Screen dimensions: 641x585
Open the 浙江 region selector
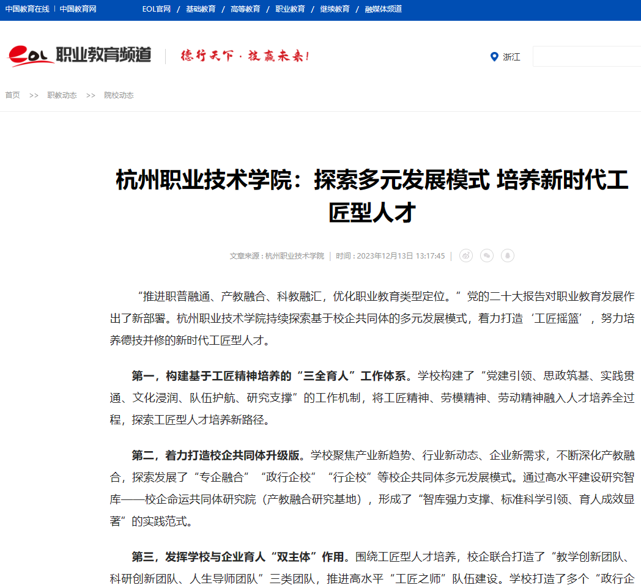pos(511,57)
